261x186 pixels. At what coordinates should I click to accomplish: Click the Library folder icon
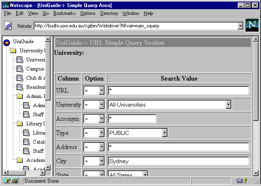pyautogui.click(x=19, y=123)
